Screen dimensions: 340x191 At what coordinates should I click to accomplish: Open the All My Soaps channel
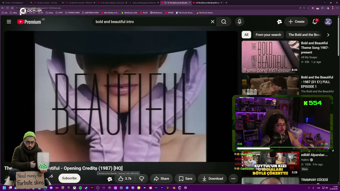click(309, 57)
